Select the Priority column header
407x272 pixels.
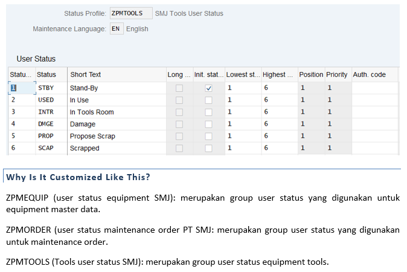pyautogui.click(x=337, y=75)
